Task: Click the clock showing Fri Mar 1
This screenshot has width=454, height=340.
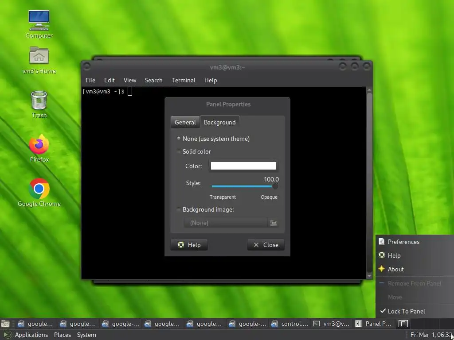Action: pos(431,335)
